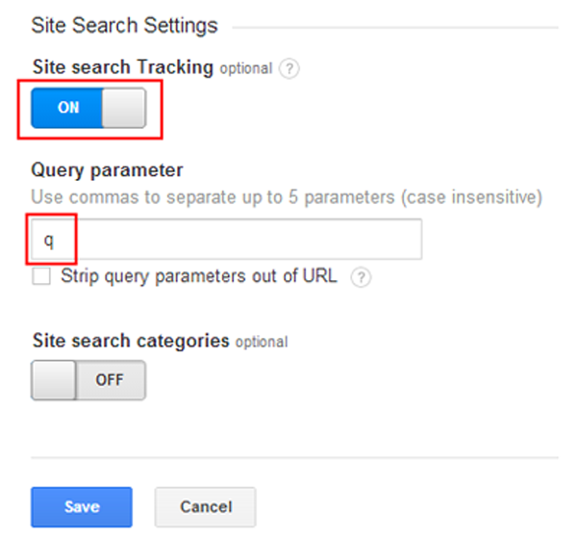Open help for Site search Tracking
Screen dimensions: 577x539
pos(289,68)
